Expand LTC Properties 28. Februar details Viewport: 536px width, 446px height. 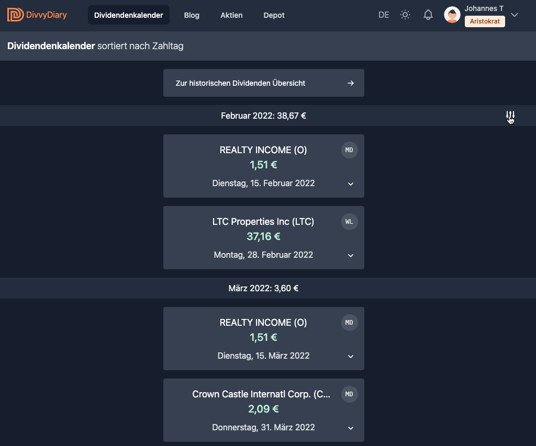point(351,255)
